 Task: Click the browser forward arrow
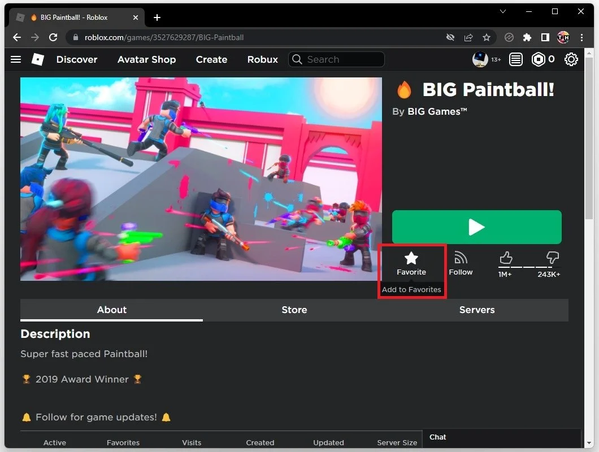pos(35,37)
